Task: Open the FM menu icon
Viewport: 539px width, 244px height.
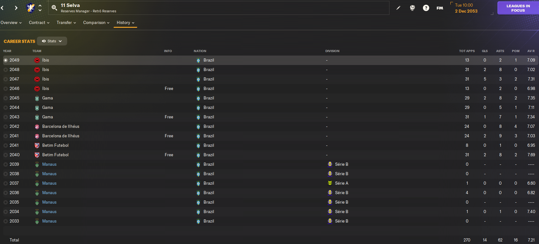Action: point(440,8)
